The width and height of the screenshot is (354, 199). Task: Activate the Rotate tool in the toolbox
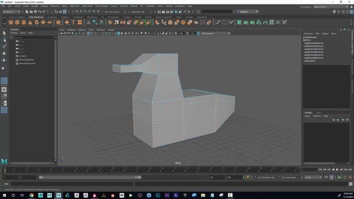[4, 60]
